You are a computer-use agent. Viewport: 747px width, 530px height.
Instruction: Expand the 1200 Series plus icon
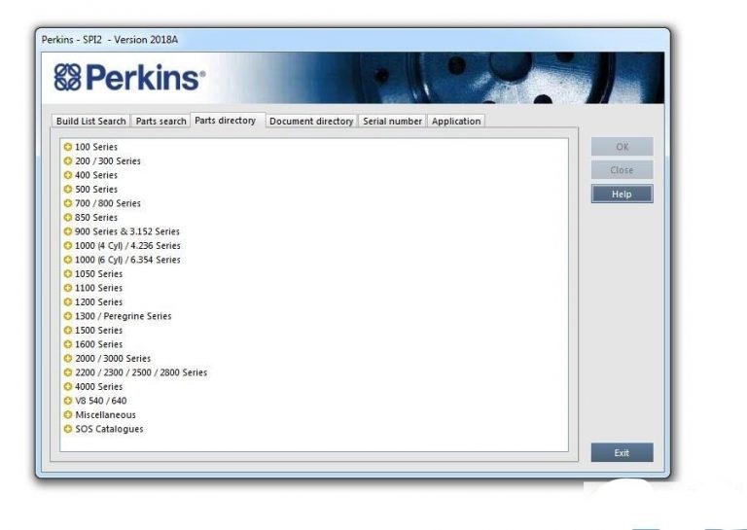68,301
